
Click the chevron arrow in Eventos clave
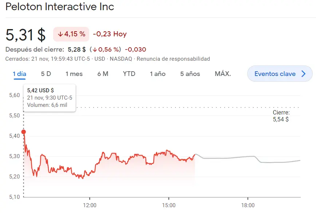pos(304,74)
